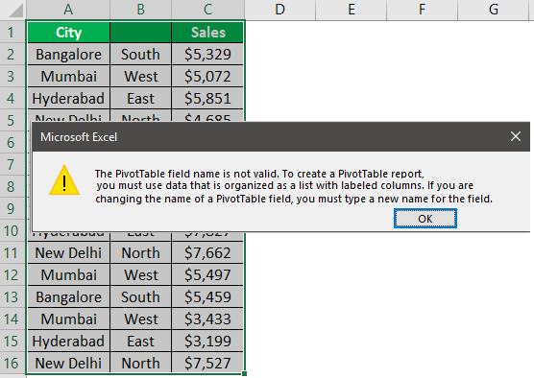Select the $5,851 cell
This screenshot has height=378, width=534.
(207, 98)
